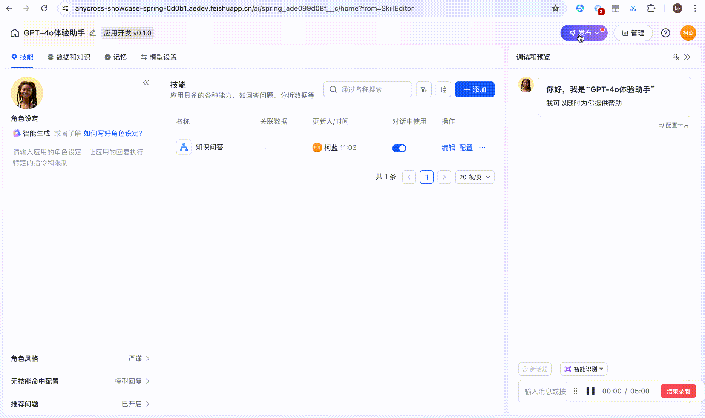The width and height of the screenshot is (705, 418).
Task: Switch to the 数据和知识 tab
Action: point(69,57)
